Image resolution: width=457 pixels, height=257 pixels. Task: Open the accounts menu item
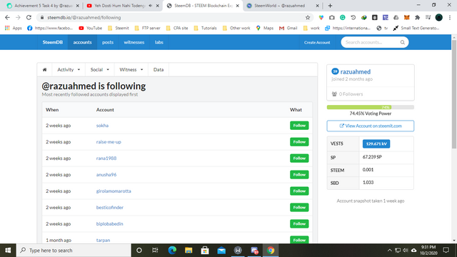(83, 42)
